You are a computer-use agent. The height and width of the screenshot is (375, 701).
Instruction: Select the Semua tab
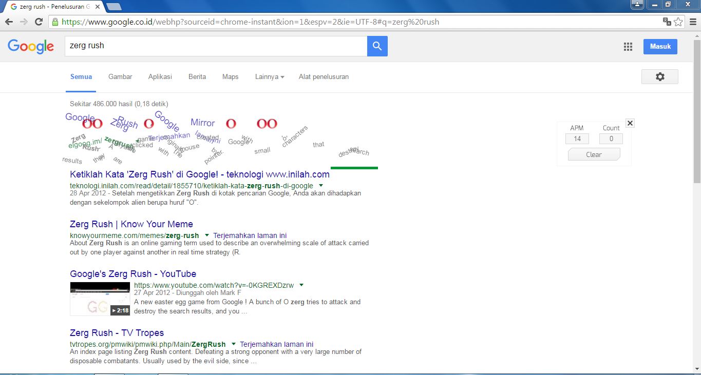point(81,76)
